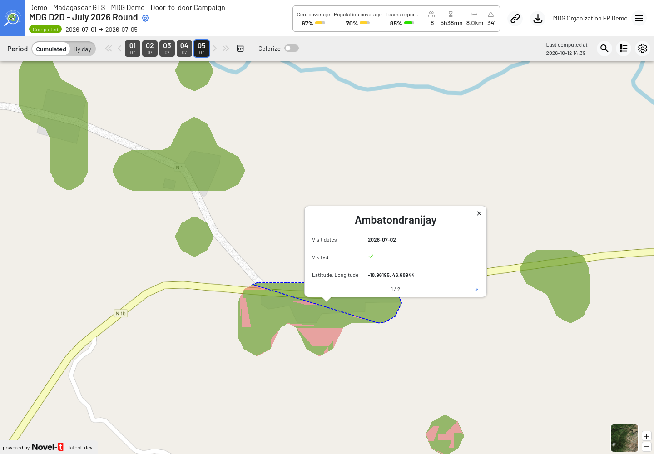This screenshot has height=454, width=654.
Task: Click Population coverage progress bar
Action: pos(365,23)
